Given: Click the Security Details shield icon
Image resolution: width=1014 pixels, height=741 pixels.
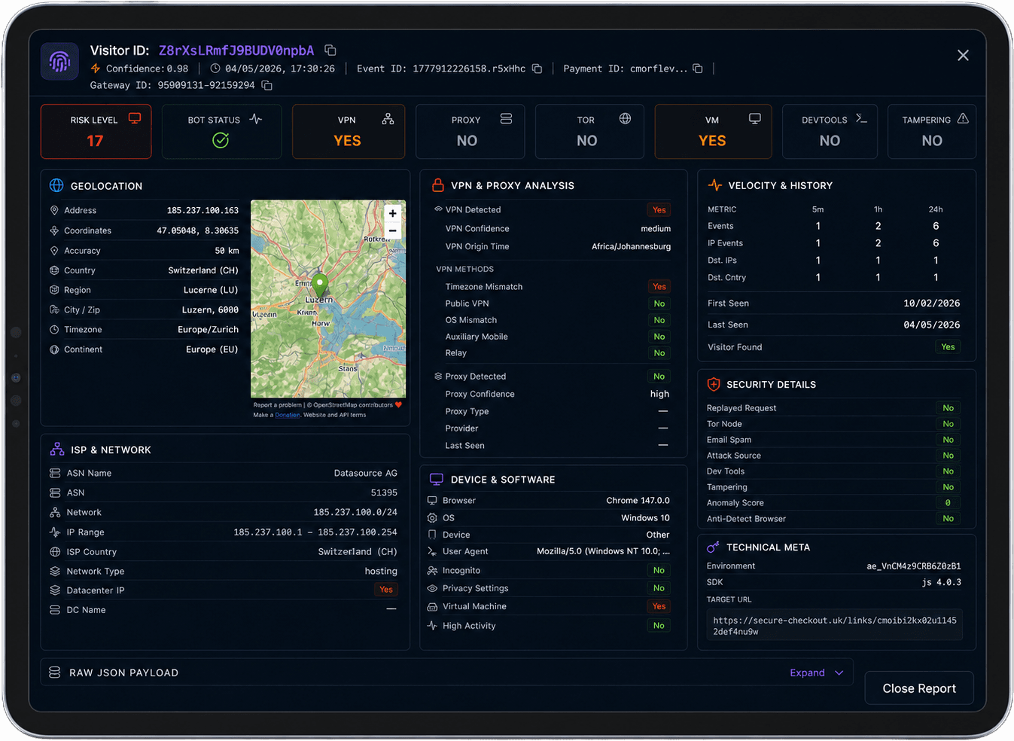Looking at the screenshot, I should (714, 384).
